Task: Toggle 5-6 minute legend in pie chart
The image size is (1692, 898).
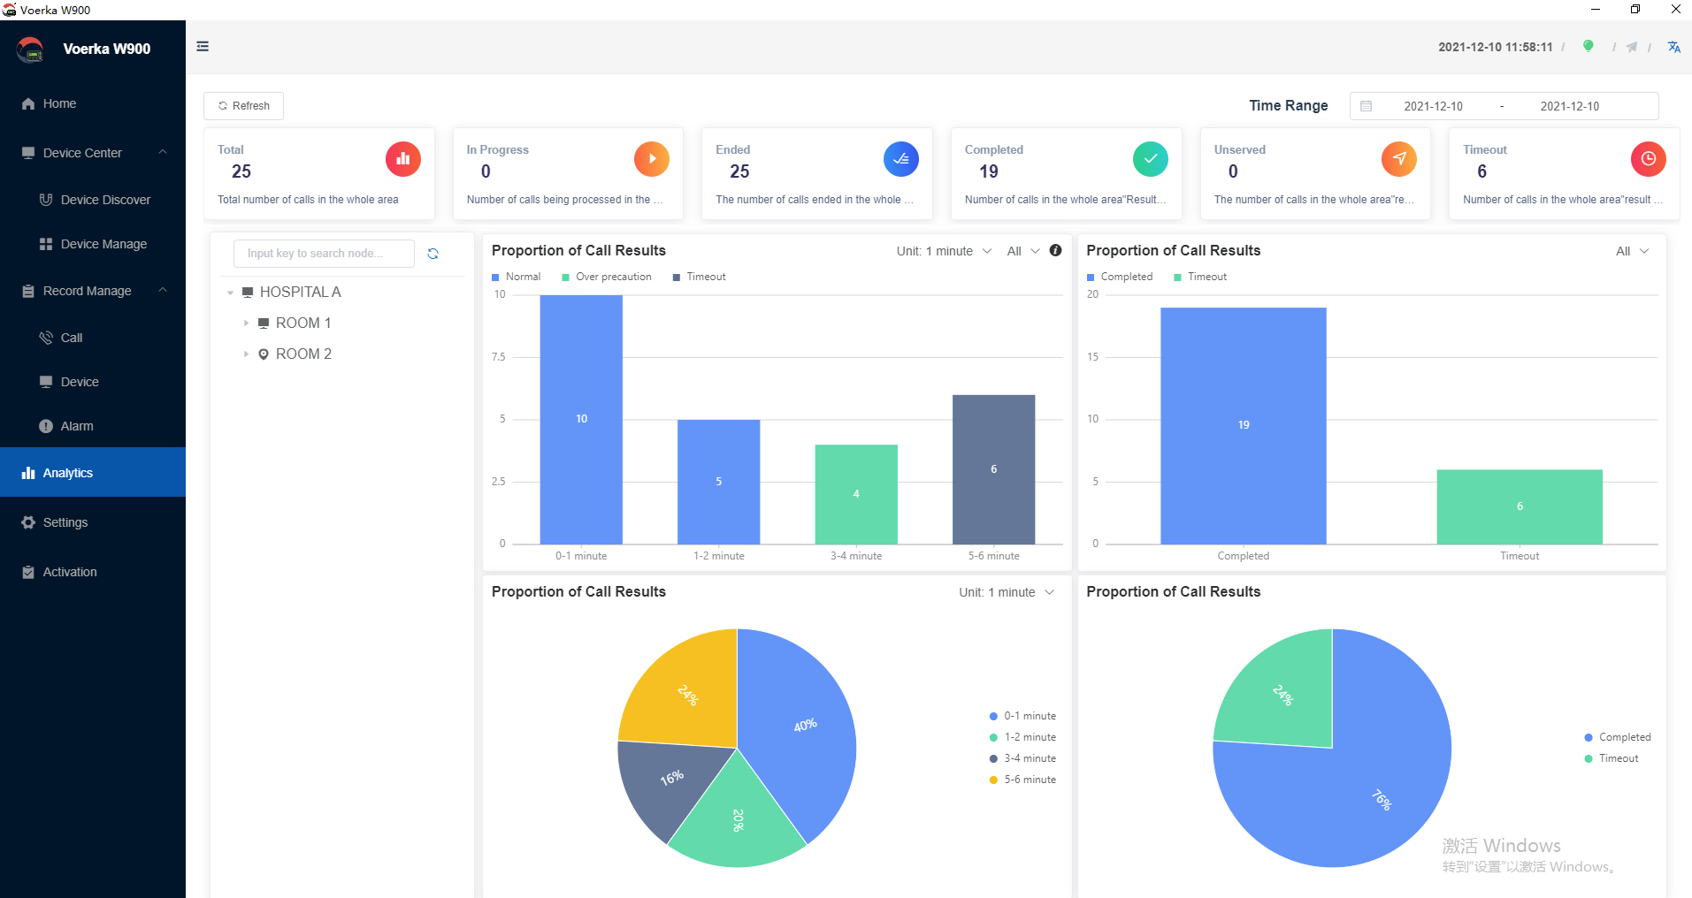Action: pyautogui.click(x=1023, y=780)
